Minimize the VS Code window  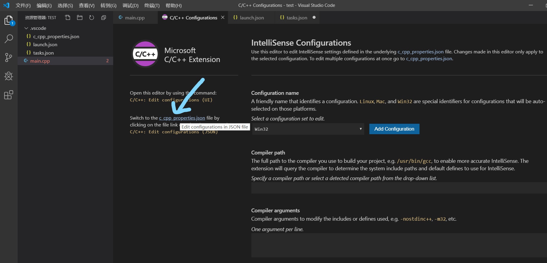[531, 5]
